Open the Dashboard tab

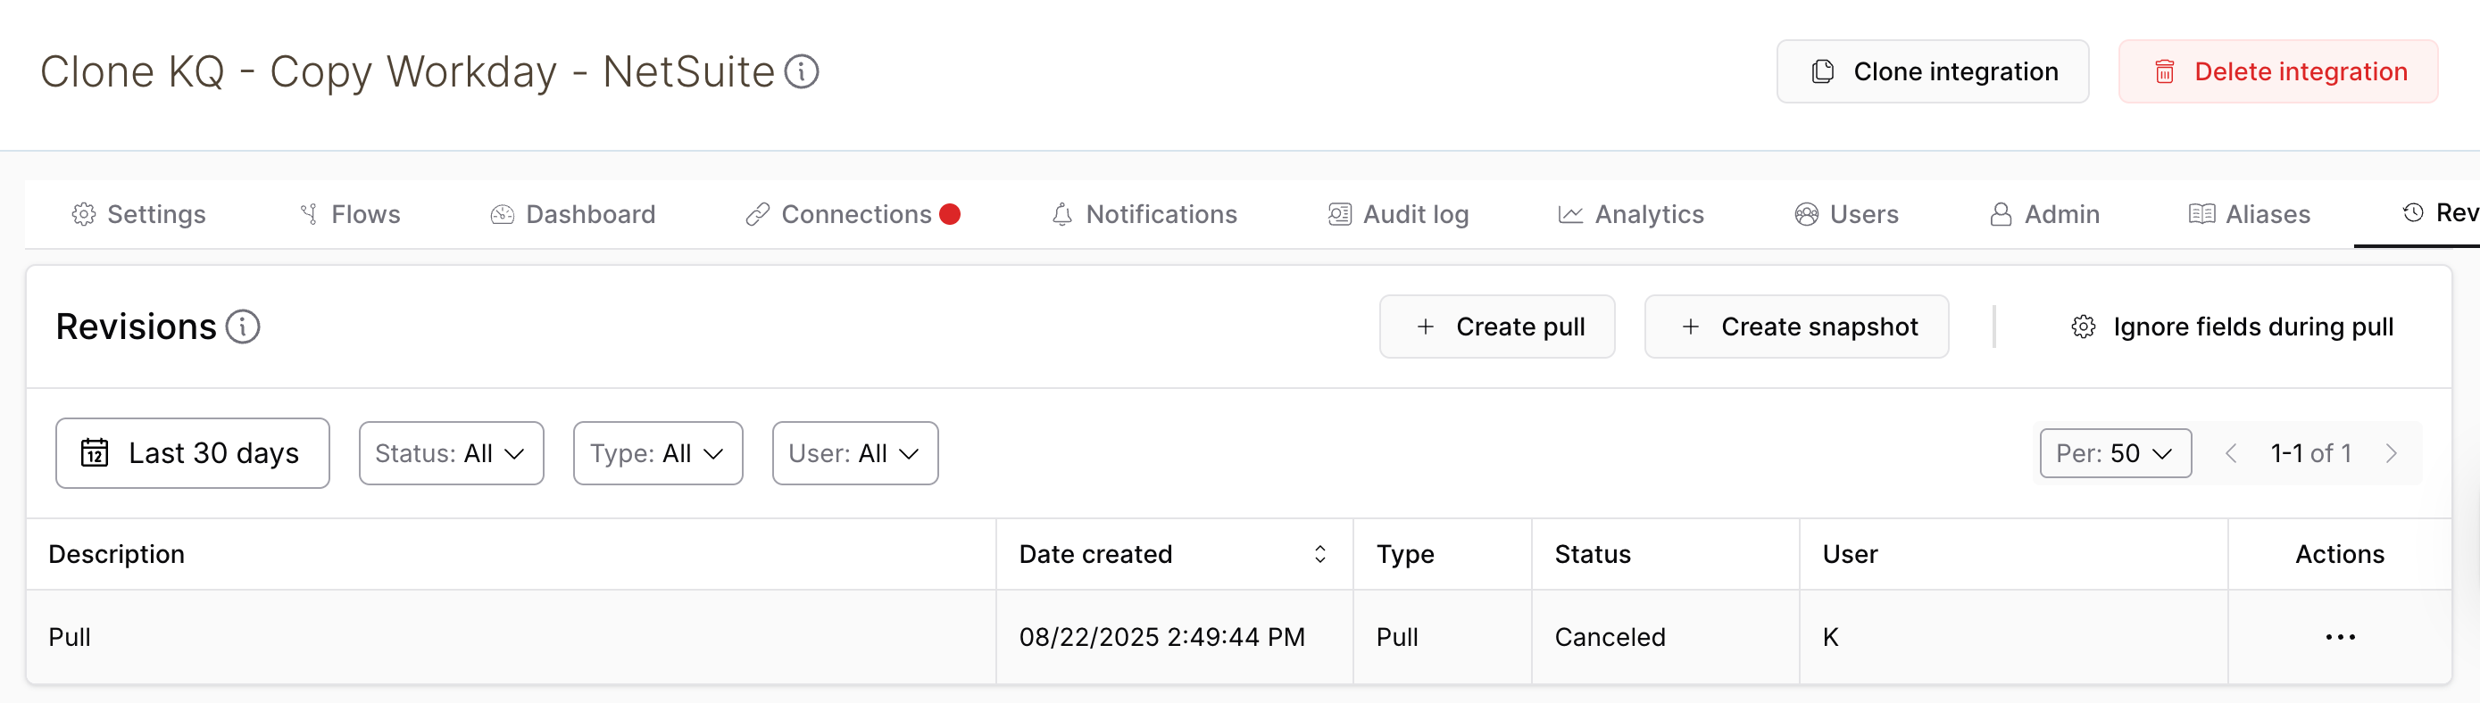click(573, 213)
